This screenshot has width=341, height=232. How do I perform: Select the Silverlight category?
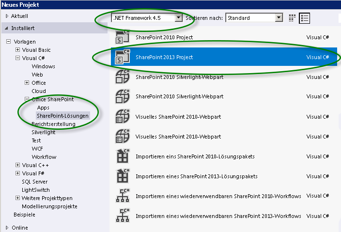click(44, 132)
